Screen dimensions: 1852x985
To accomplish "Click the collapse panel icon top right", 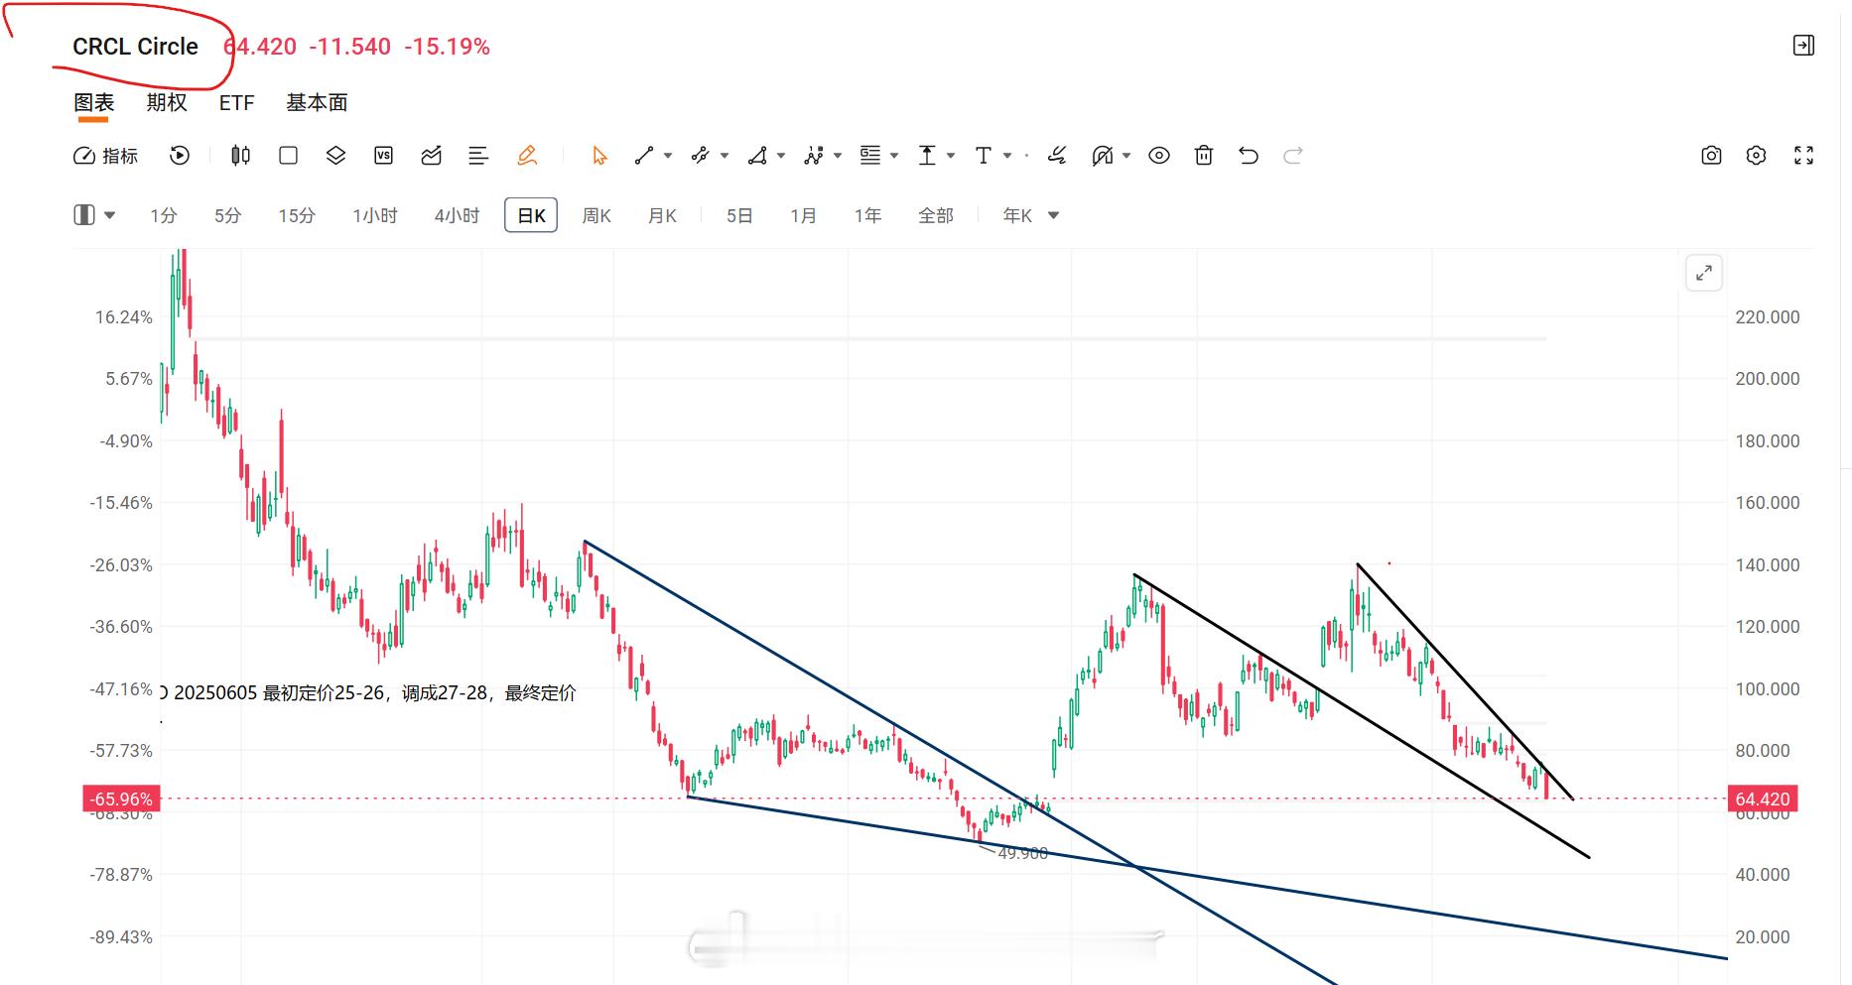I will pyautogui.click(x=1804, y=45).
